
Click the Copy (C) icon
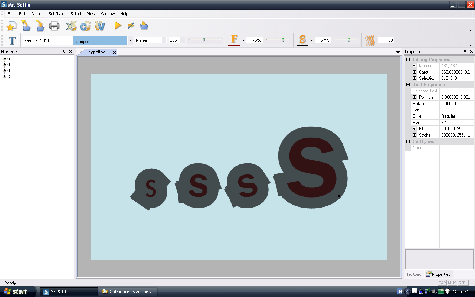(x=85, y=26)
